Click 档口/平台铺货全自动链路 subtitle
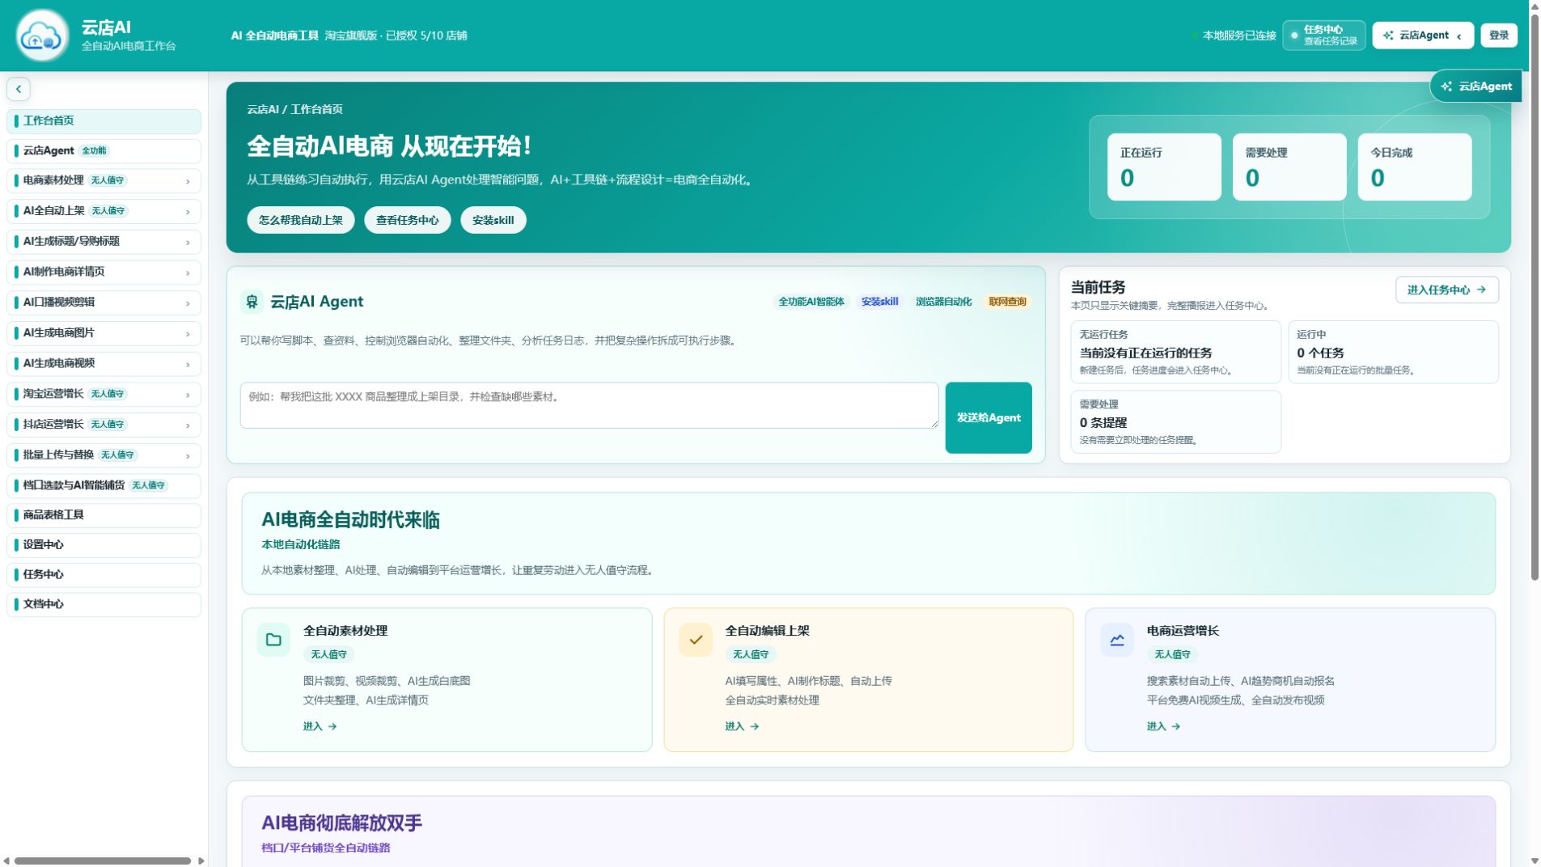This screenshot has width=1541, height=867. (x=325, y=848)
